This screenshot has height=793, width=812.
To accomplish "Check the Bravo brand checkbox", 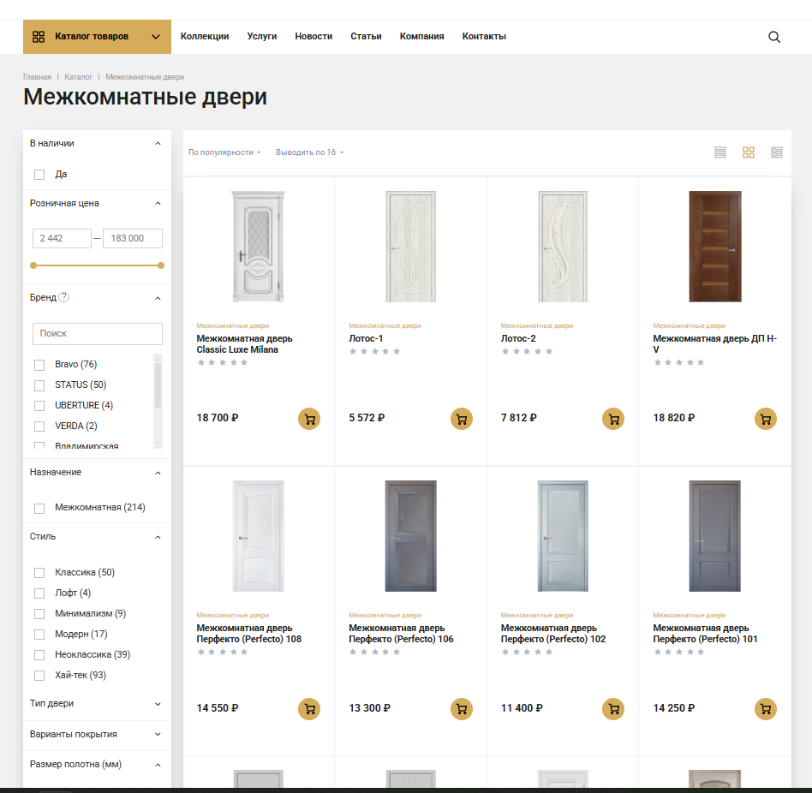I will [39, 365].
